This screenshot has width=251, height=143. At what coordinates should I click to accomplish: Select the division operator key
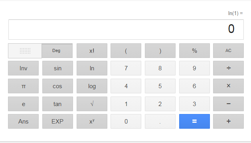coord(228,68)
